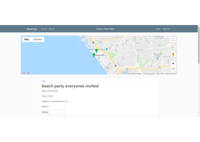Image resolution: width=200 pixels, height=142 pixels.
Task: Click the green marker beside Oceanside label
Action: pyautogui.click(x=94, y=55)
